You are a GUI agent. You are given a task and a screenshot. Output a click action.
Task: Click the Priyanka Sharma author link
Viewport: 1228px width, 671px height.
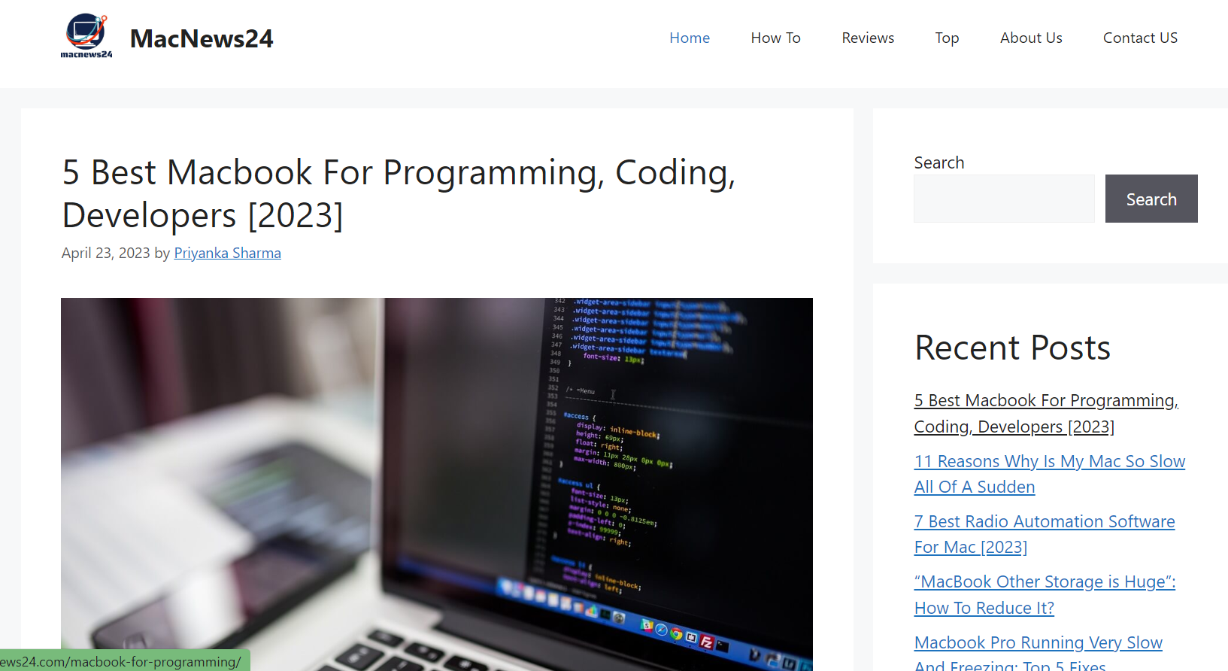tap(227, 253)
